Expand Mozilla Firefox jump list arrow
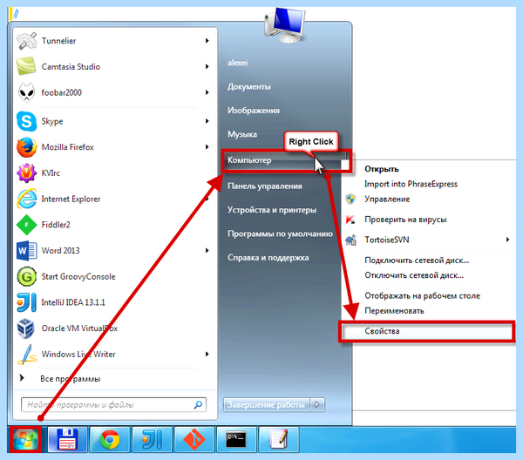The image size is (523, 460). tap(207, 147)
